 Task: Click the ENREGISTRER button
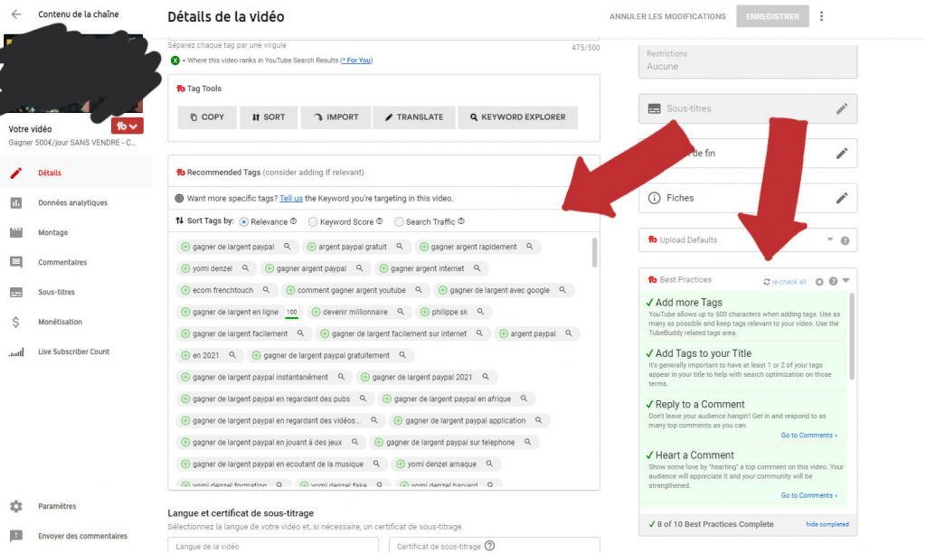click(x=772, y=16)
